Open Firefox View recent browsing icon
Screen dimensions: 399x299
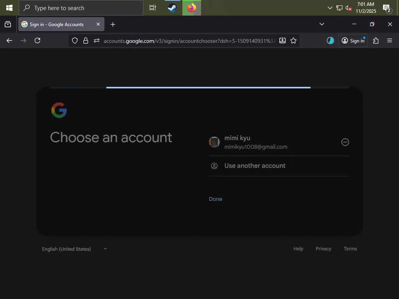[x=8, y=24]
